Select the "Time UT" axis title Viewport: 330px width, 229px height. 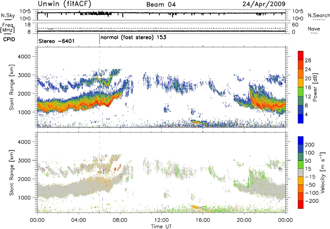tap(161, 227)
